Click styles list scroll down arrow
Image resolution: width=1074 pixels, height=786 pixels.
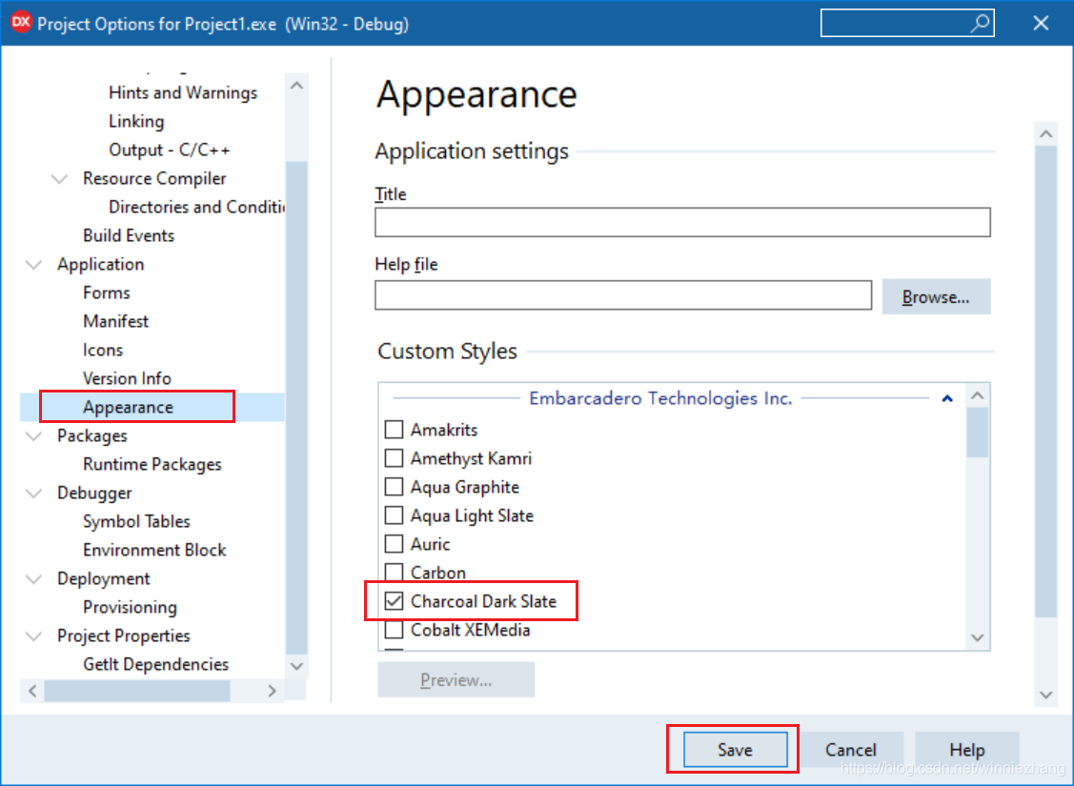pos(978,637)
